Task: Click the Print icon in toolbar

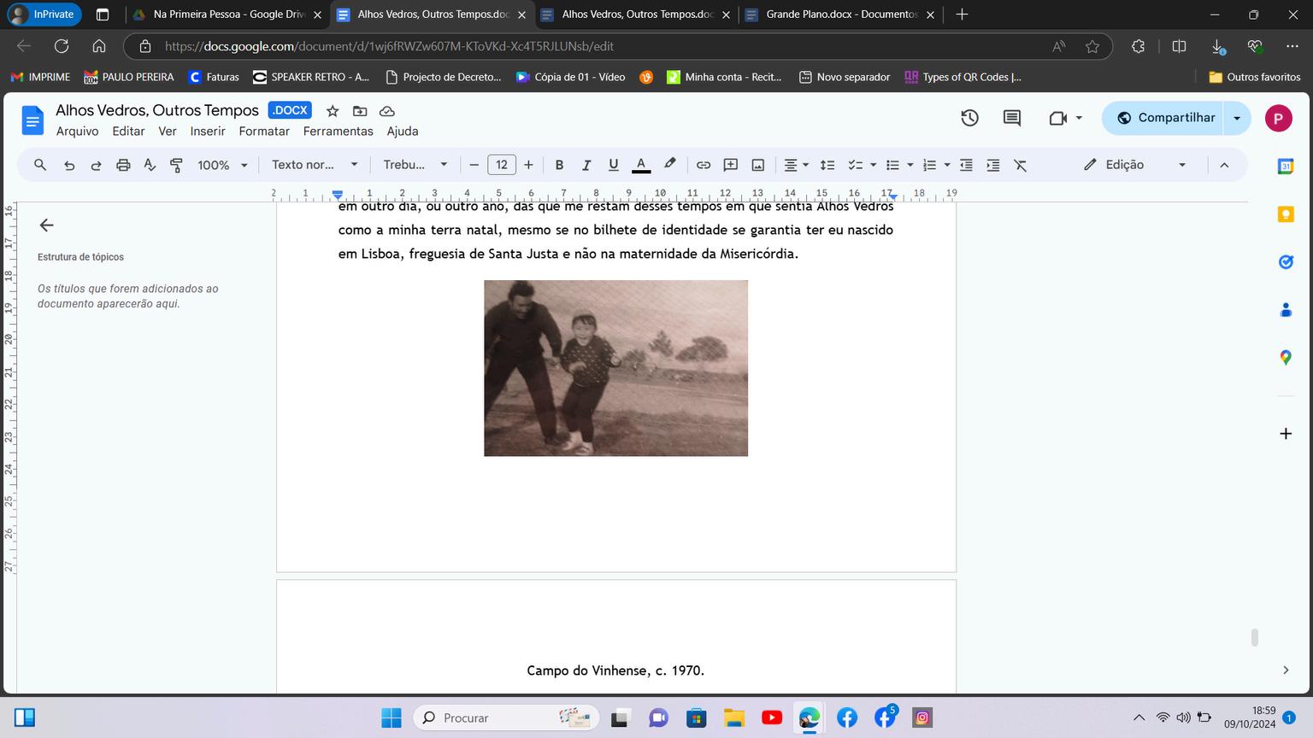Action: click(x=123, y=165)
